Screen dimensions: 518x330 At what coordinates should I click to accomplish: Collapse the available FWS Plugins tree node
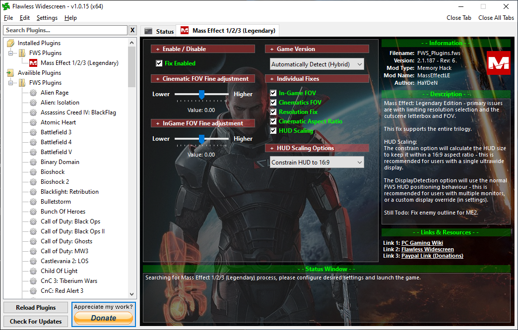point(10,83)
